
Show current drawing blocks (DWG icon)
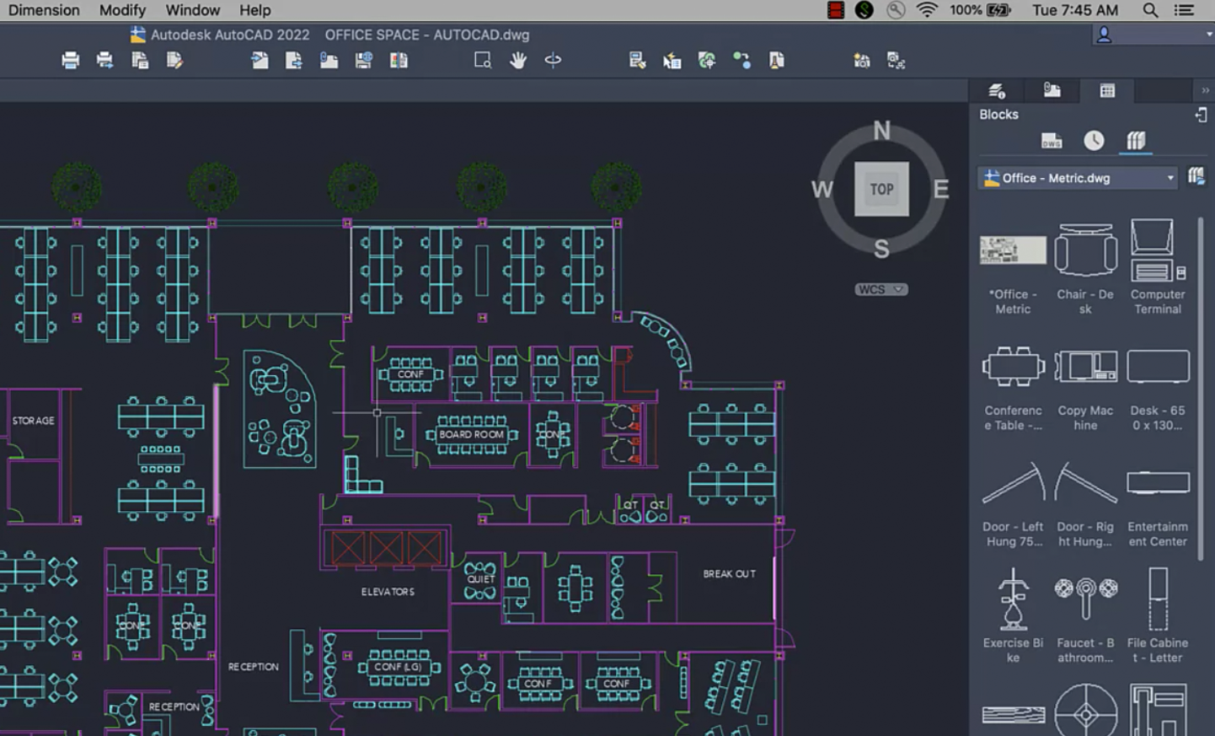(1051, 141)
